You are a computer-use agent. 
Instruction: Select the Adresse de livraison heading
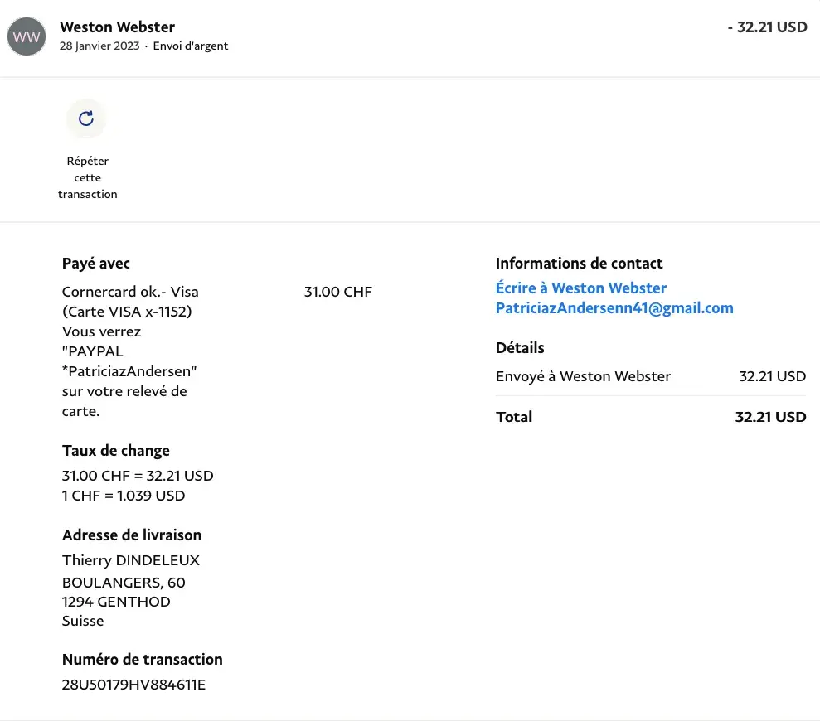click(132, 535)
